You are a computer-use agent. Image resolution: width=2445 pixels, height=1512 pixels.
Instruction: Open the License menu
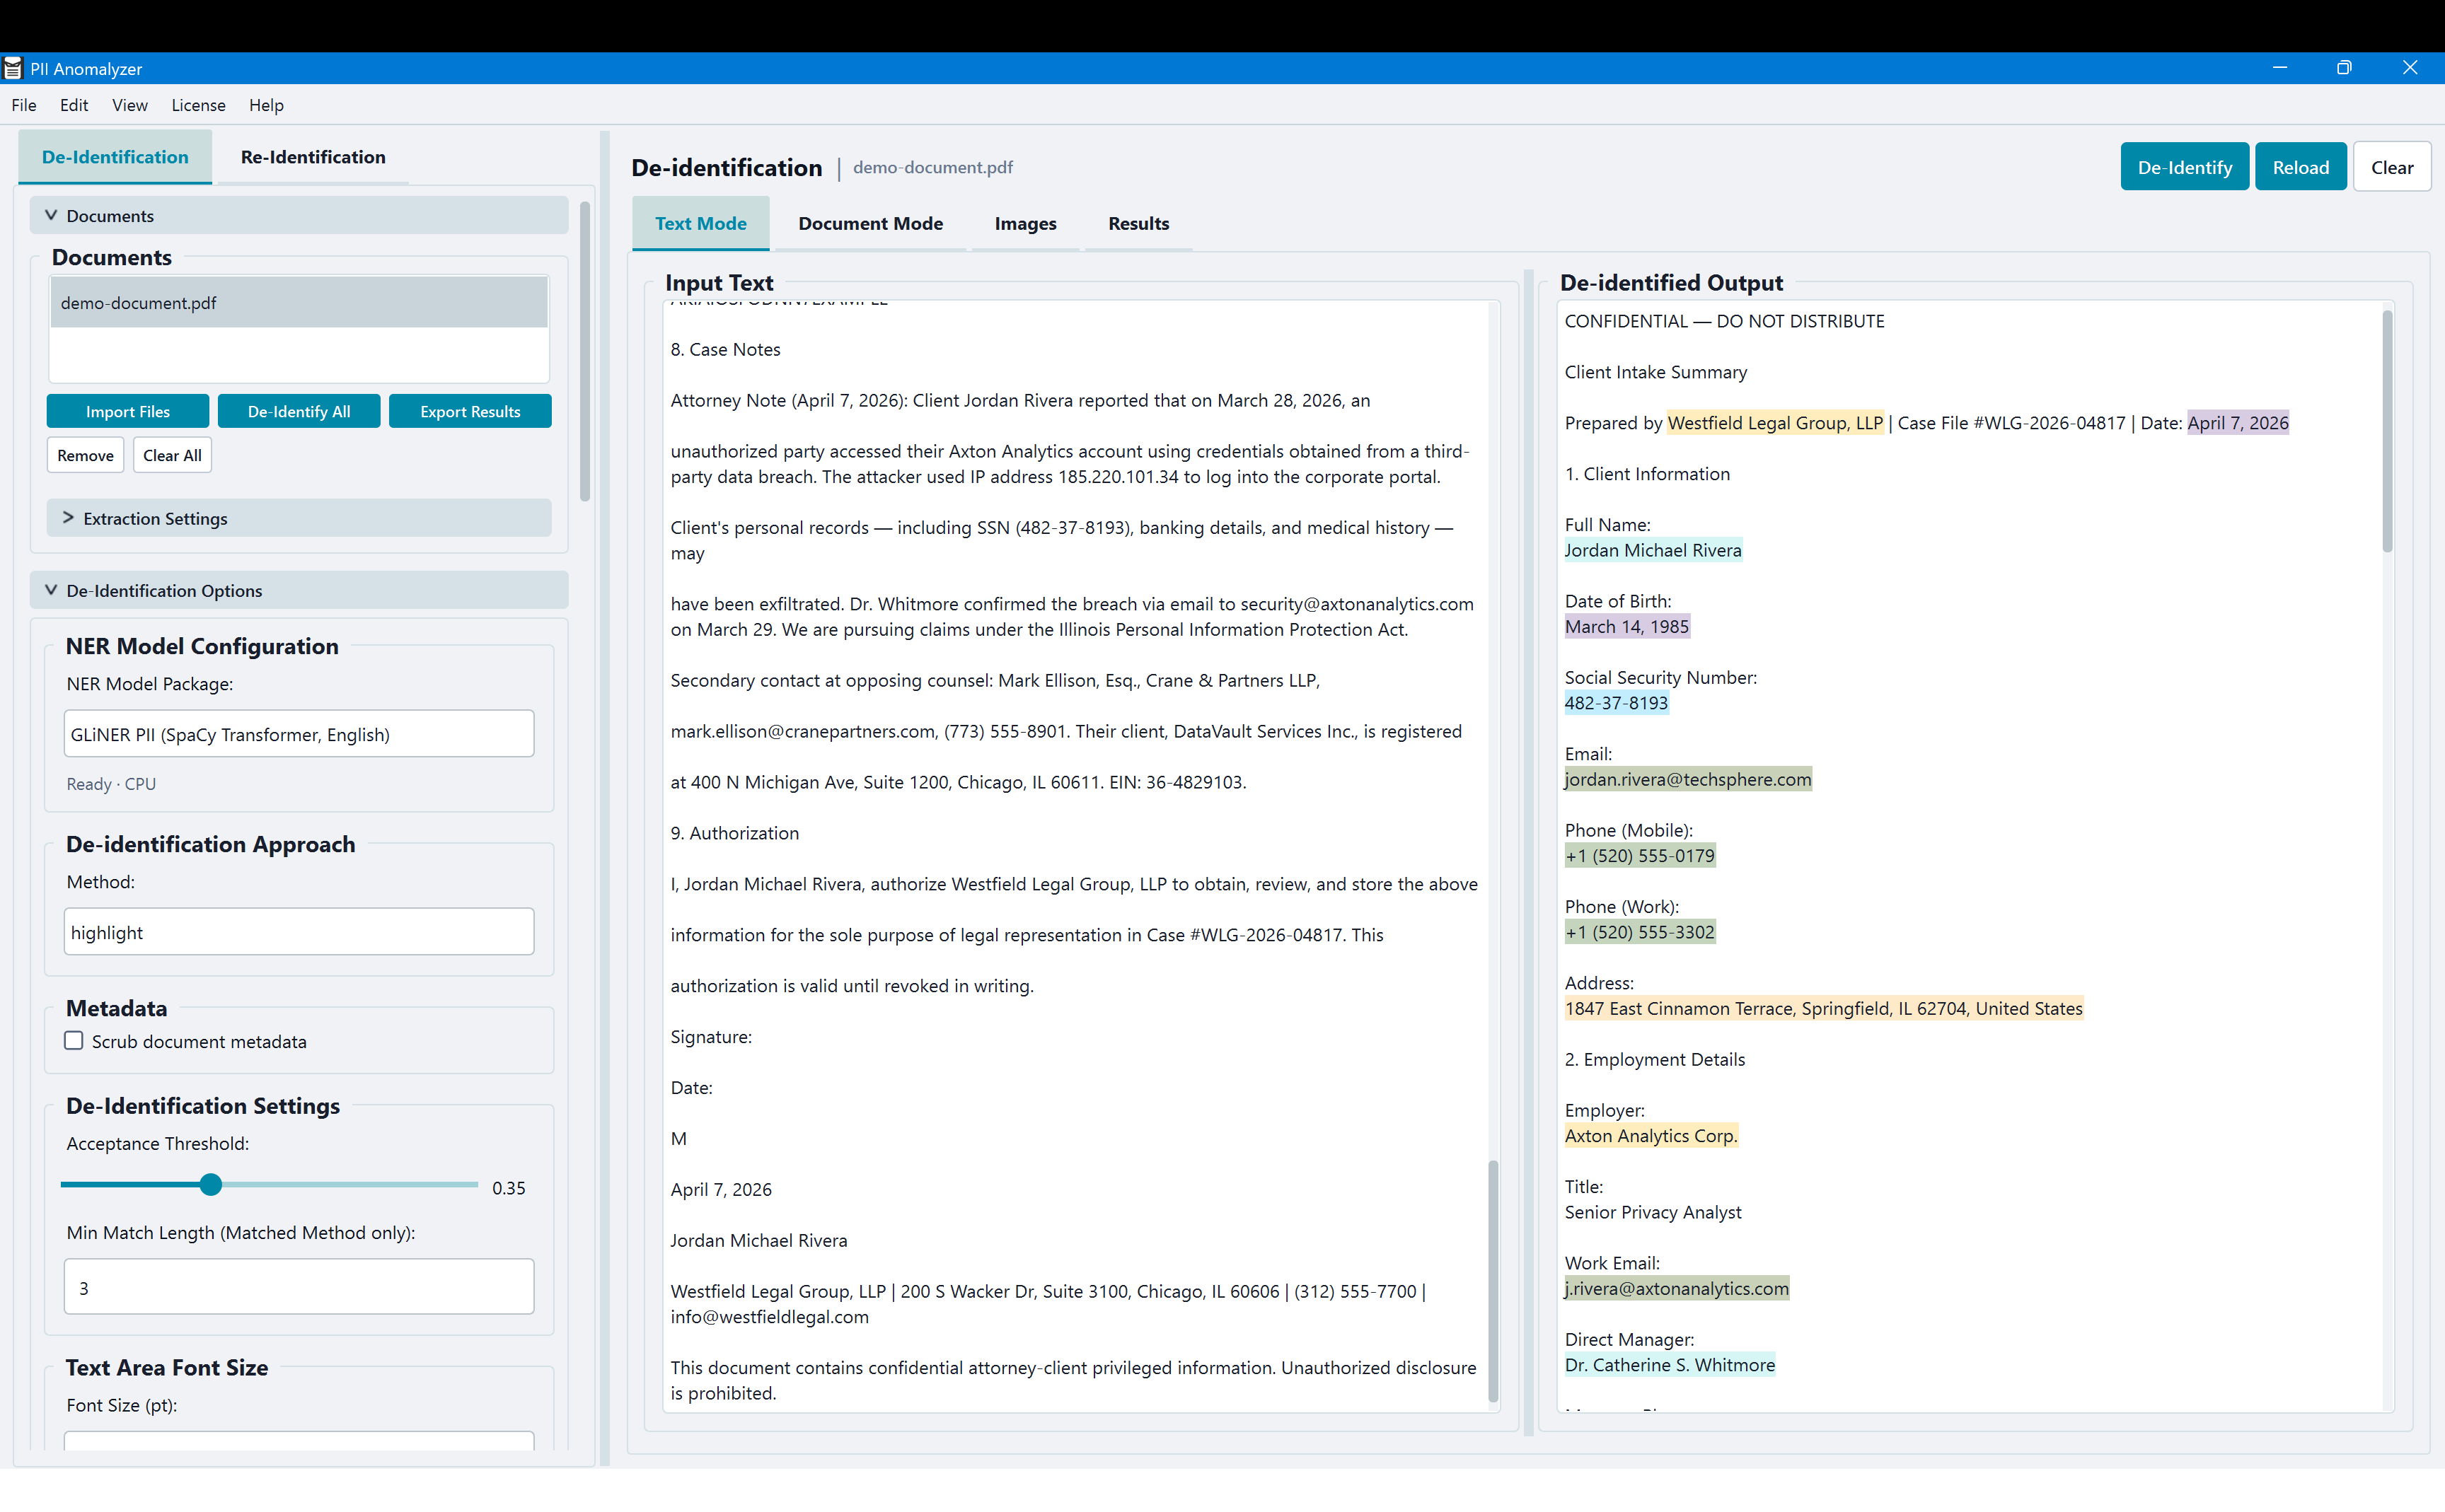(198, 104)
